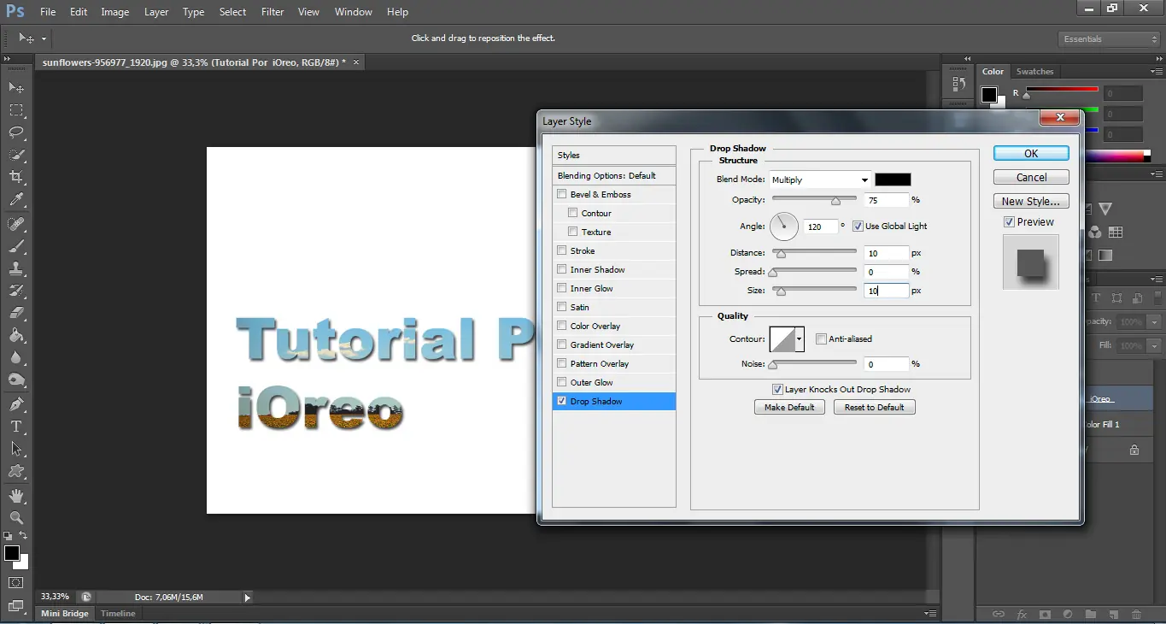Click the delete layer trash icon
Image resolution: width=1166 pixels, height=624 pixels.
click(1136, 614)
